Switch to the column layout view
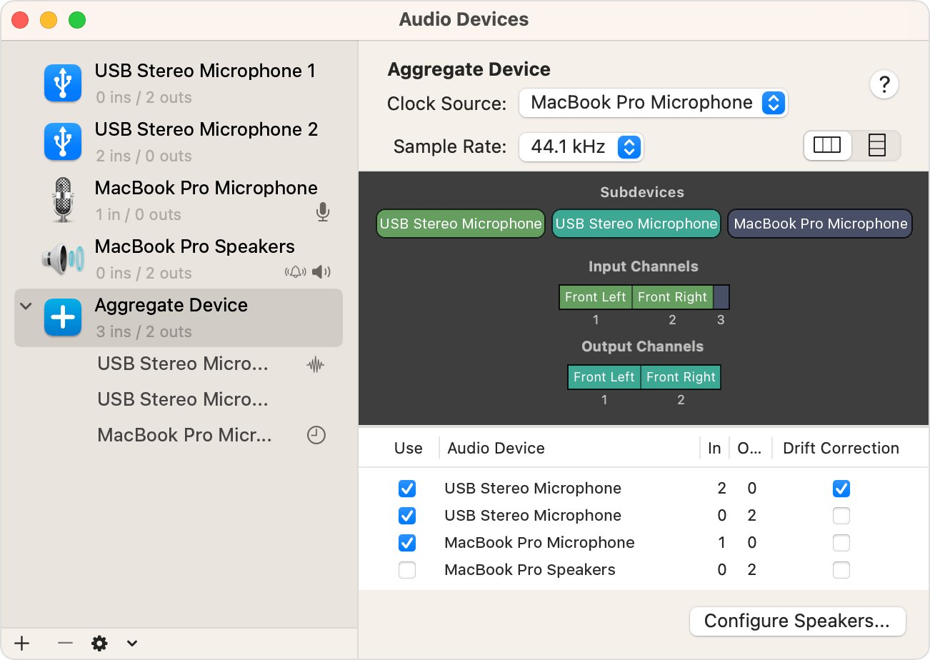Viewport: 930px width, 660px height. (827, 145)
